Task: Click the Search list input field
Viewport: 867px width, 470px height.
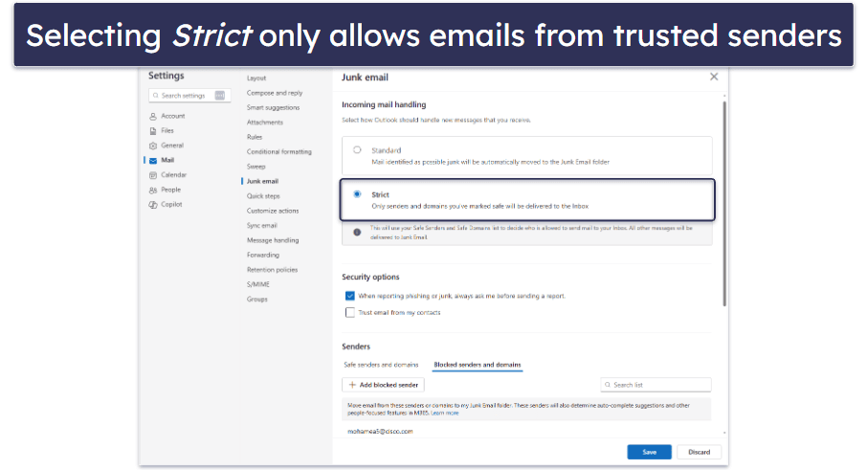Action: pyautogui.click(x=656, y=385)
